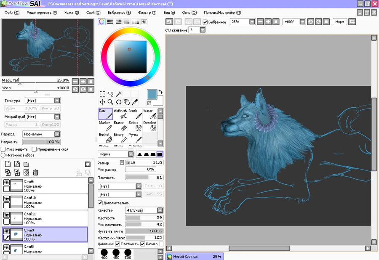The width and height of the screenshot is (379, 260).
Task: Create a new layer folder
Action: pos(27,164)
